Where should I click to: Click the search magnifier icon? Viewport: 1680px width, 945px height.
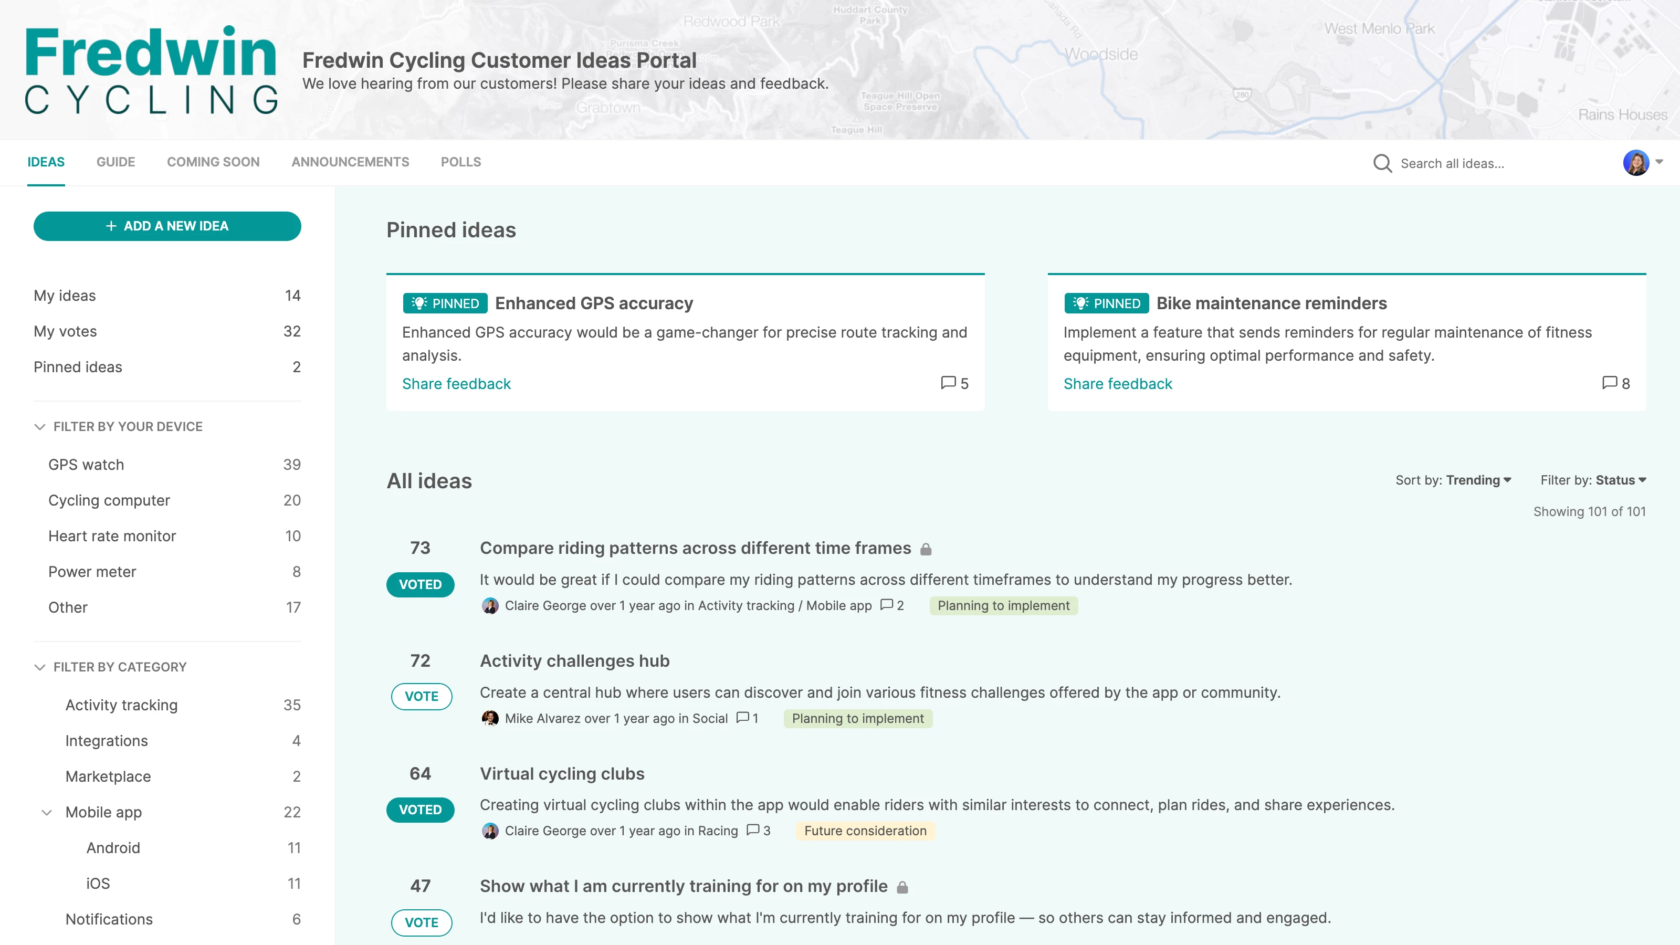(x=1383, y=163)
